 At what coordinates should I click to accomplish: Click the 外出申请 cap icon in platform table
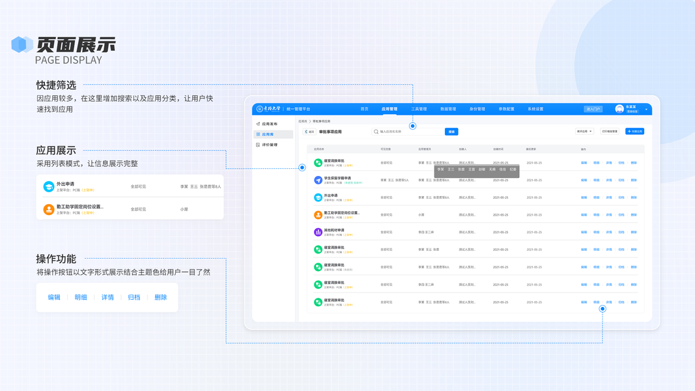pyautogui.click(x=318, y=197)
